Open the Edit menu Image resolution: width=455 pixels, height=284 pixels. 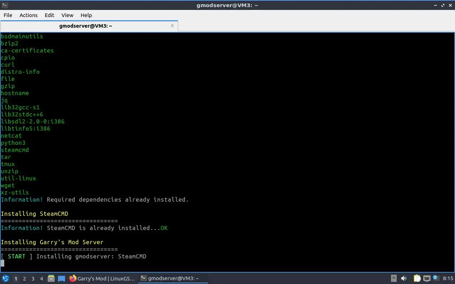(x=49, y=15)
